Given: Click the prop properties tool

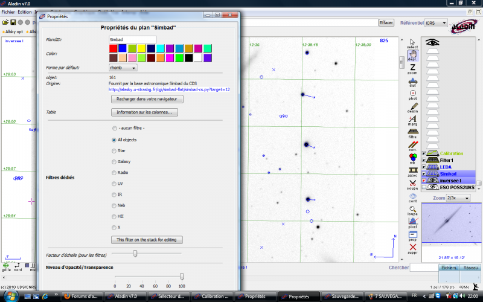Looking at the screenshot, I should pyautogui.click(x=412, y=236).
